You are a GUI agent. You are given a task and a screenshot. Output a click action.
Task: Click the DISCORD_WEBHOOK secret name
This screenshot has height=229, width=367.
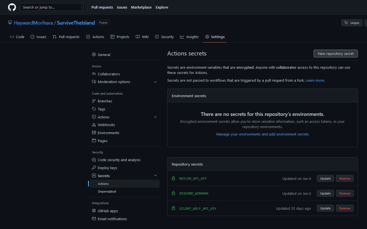click(194, 193)
